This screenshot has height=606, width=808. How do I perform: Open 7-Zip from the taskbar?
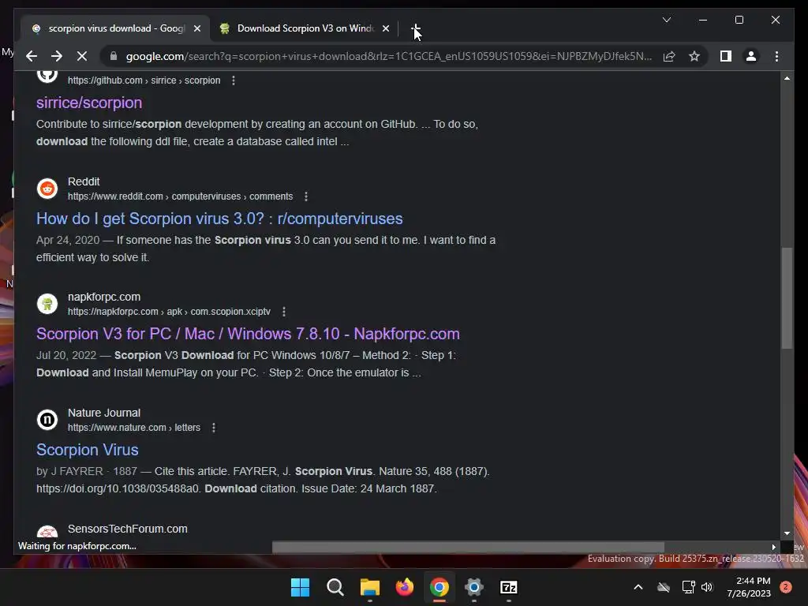pos(509,587)
